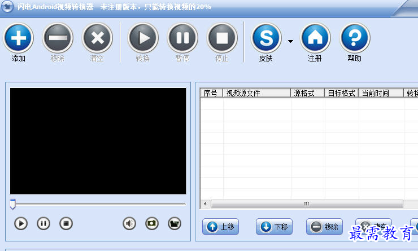Viewport: 418px width, 251px height.
Task: Expand the skin dropdown arrow
Action: pos(290,41)
